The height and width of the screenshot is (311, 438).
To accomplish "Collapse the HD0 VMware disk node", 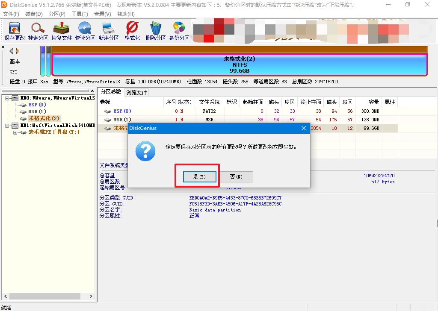I will click(x=7, y=98).
